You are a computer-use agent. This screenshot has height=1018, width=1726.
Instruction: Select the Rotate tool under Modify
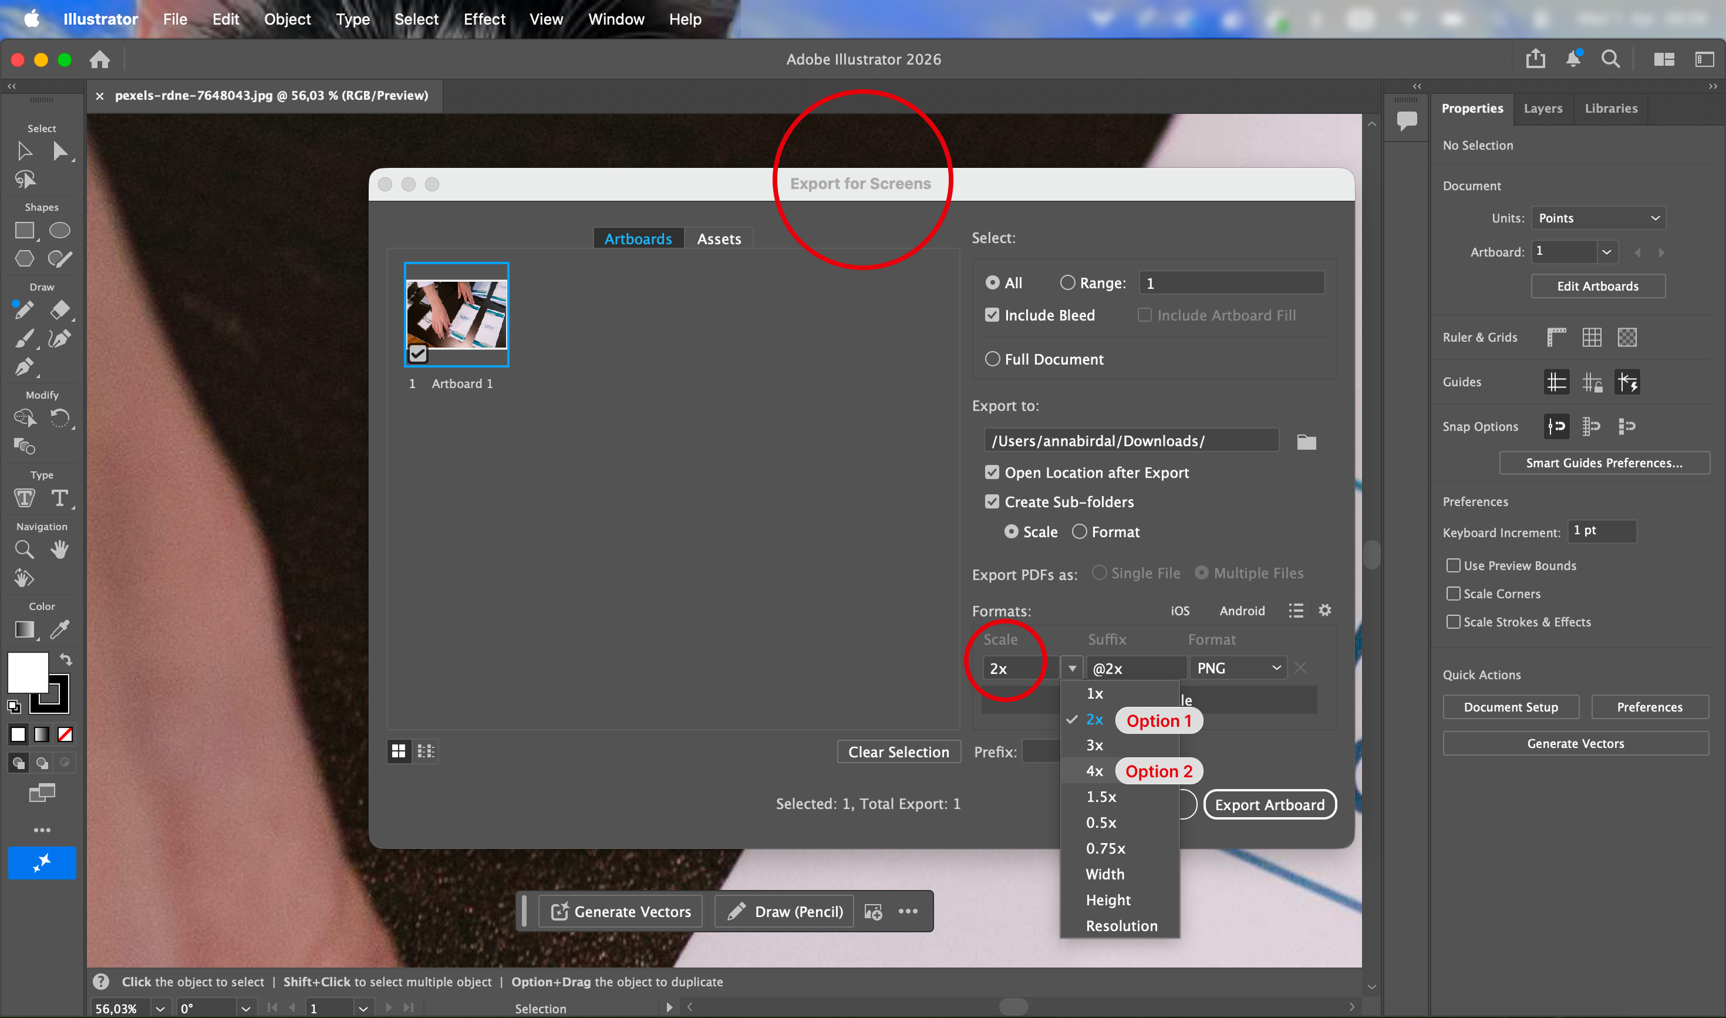tap(60, 418)
